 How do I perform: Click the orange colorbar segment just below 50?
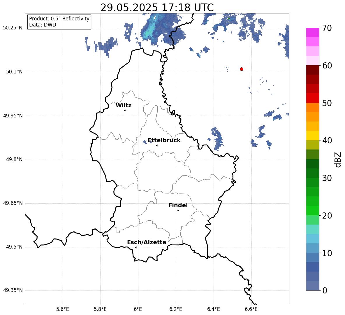coord(312,108)
